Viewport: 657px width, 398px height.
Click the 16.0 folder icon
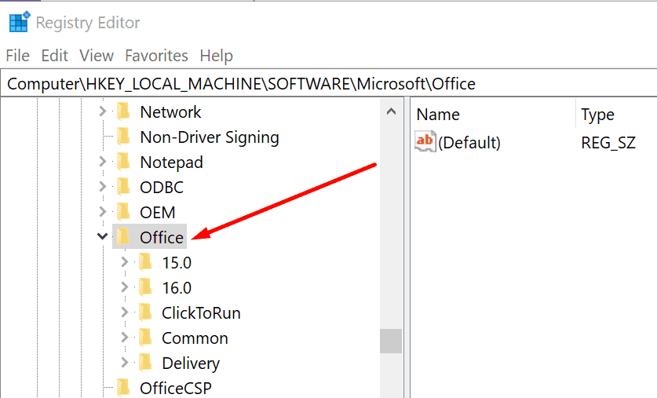pyautogui.click(x=145, y=287)
